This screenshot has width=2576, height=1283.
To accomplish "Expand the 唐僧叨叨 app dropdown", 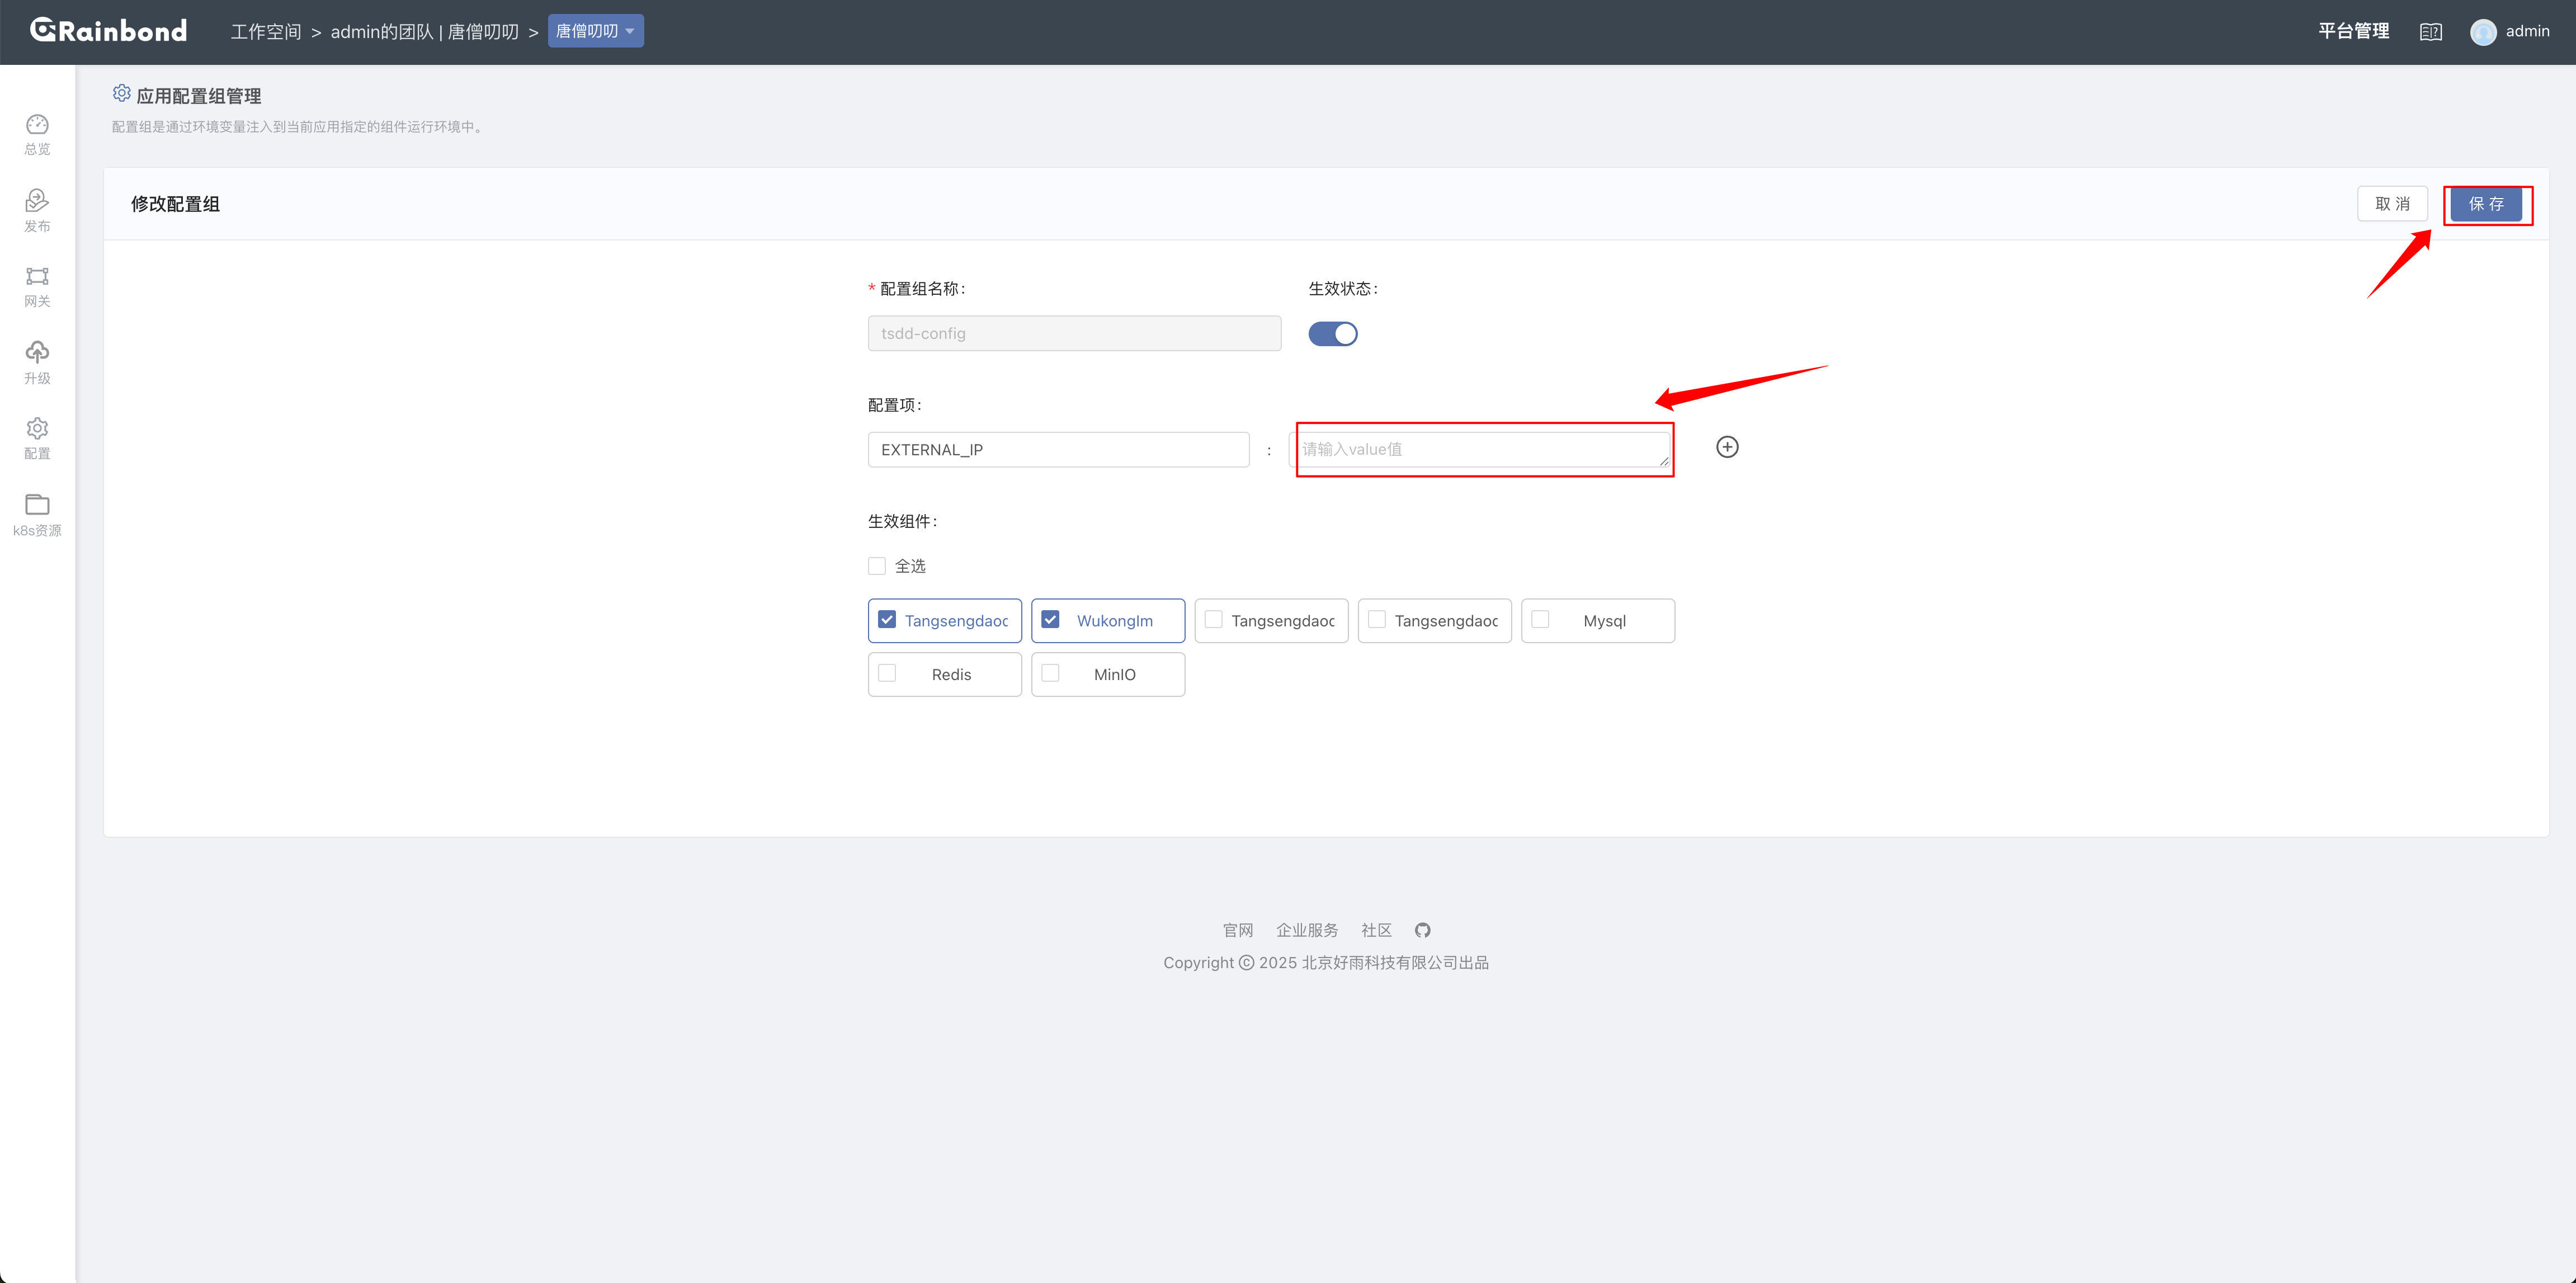I will click(x=595, y=31).
